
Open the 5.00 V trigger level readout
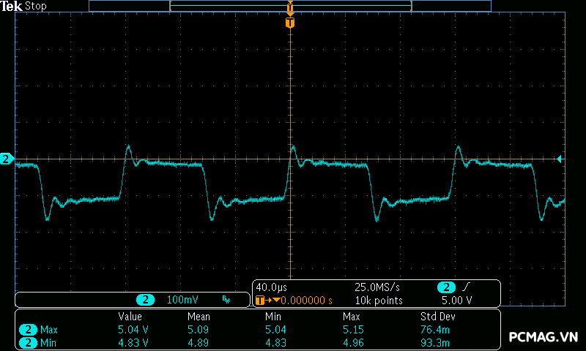coord(456,300)
